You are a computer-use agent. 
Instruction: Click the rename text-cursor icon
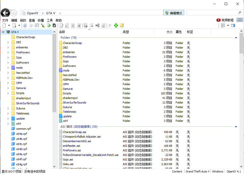[x=97, y=25]
